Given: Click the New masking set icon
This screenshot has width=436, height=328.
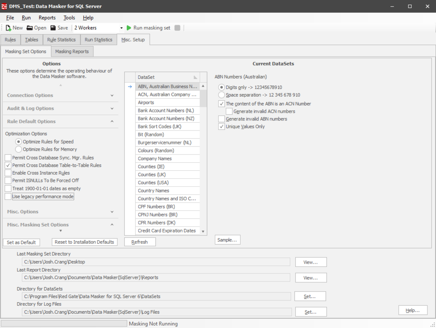Looking at the screenshot, I should [8, 28].
